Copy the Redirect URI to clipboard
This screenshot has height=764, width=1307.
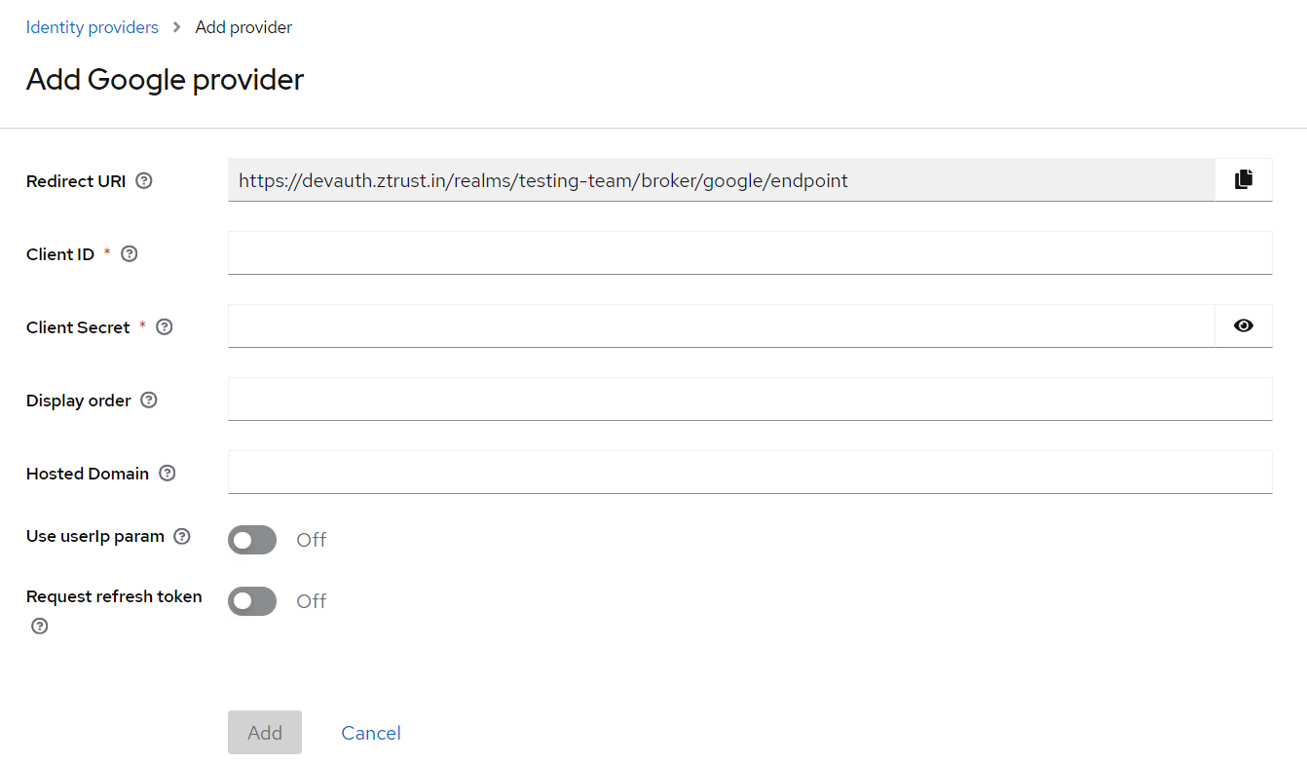(1243, 180)
